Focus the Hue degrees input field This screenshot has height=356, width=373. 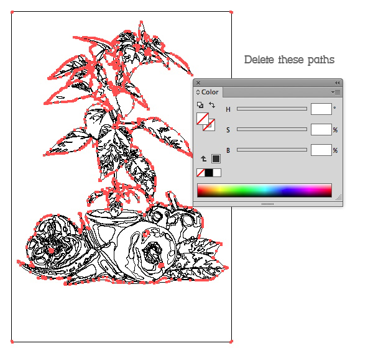point(321,109)
